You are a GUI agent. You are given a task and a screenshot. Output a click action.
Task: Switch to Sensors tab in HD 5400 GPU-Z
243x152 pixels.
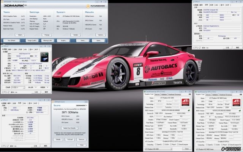[x=208, y=94]
